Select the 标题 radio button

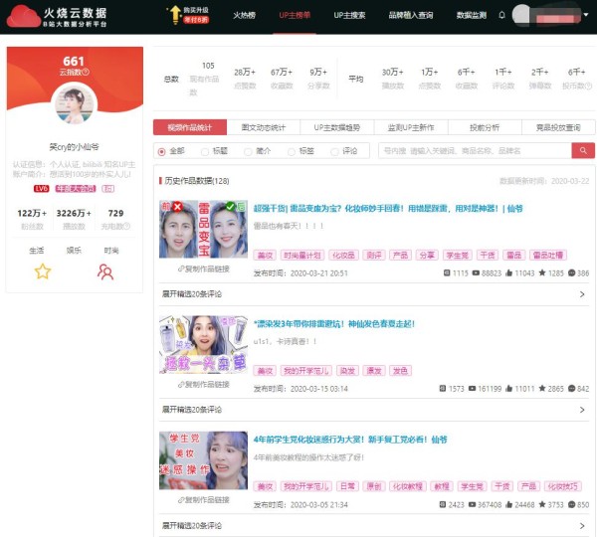(205, 151)
